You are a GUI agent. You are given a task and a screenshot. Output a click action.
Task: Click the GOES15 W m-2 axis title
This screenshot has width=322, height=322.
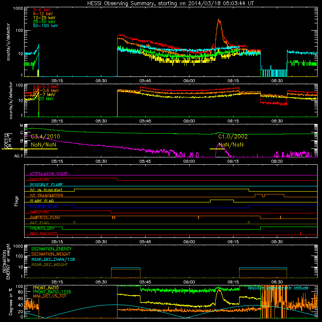[8, 140]
